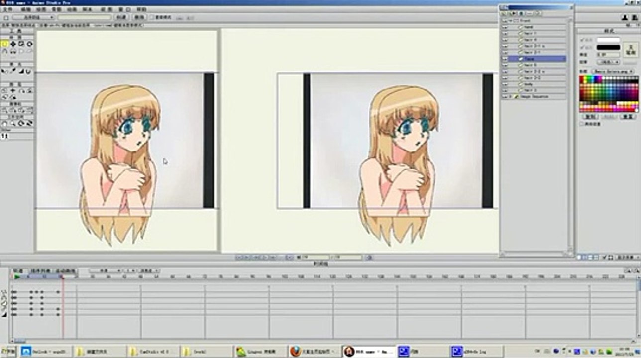The image size is (641, 358).
Task: Toggle the fill color checkbox in Style panel
Action: (582, 40)
